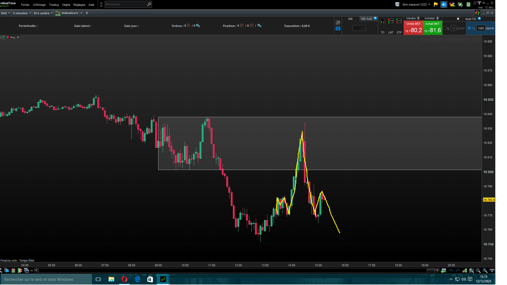Open the Réglages menu
This screenshot has height=285, width=507.
coord(79,5)
